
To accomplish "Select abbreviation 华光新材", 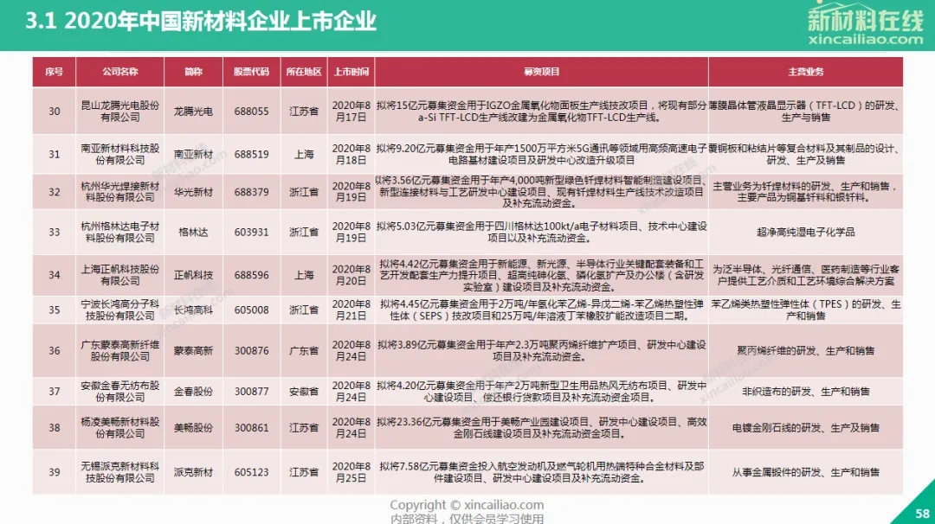I will tap(193, 192).
